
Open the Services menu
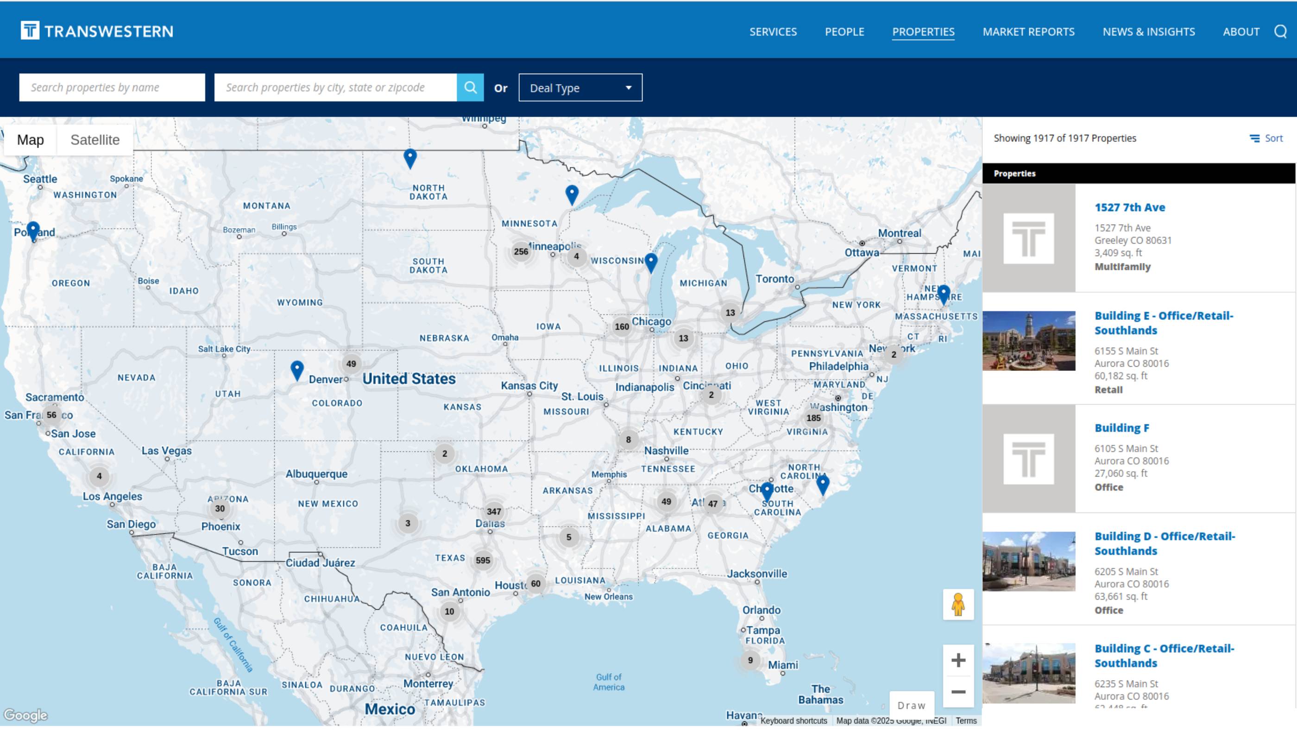pos(773,31)
